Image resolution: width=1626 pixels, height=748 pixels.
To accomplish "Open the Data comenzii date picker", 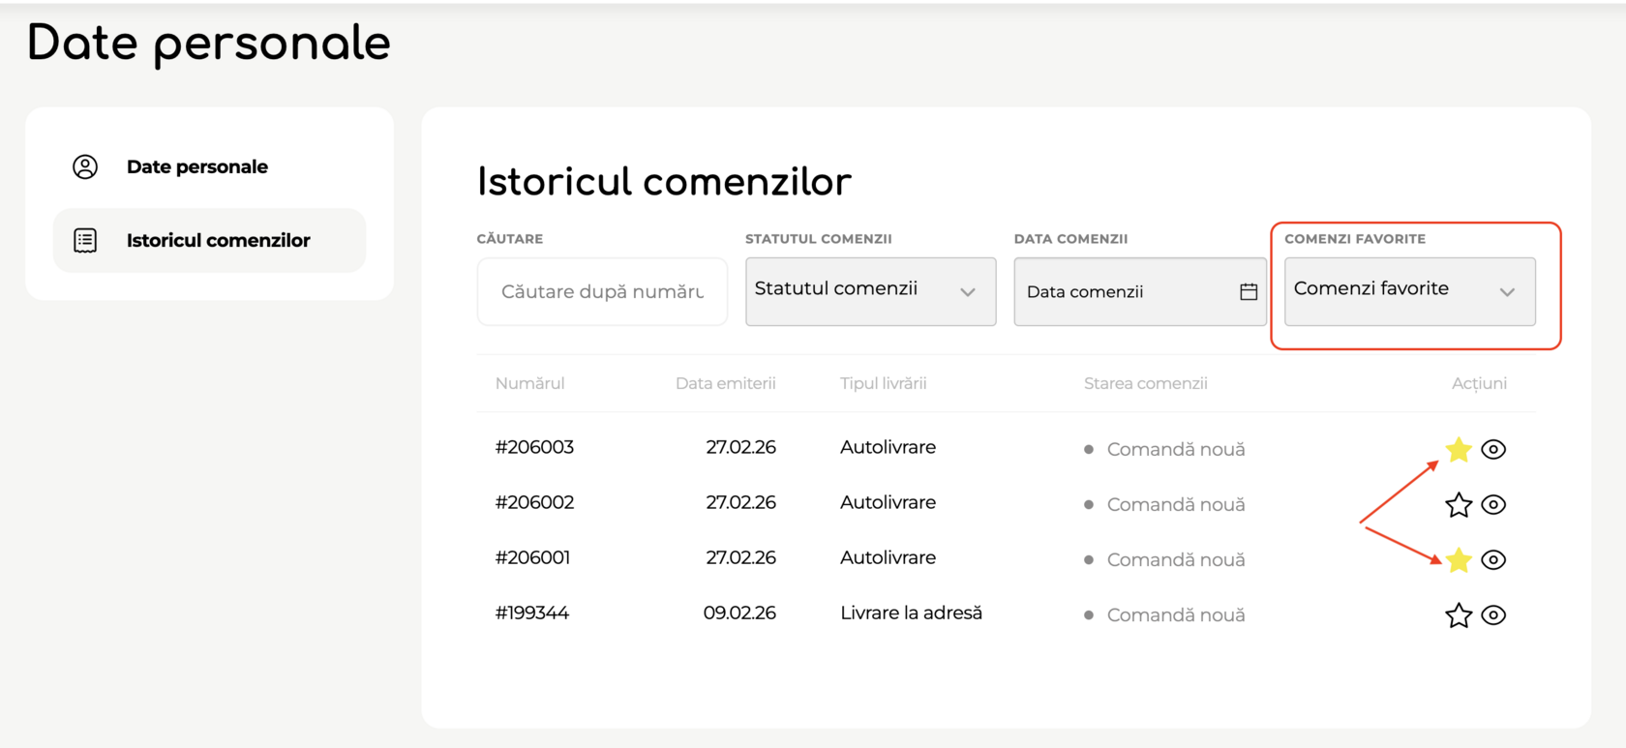I will [x=1123, y=291].
